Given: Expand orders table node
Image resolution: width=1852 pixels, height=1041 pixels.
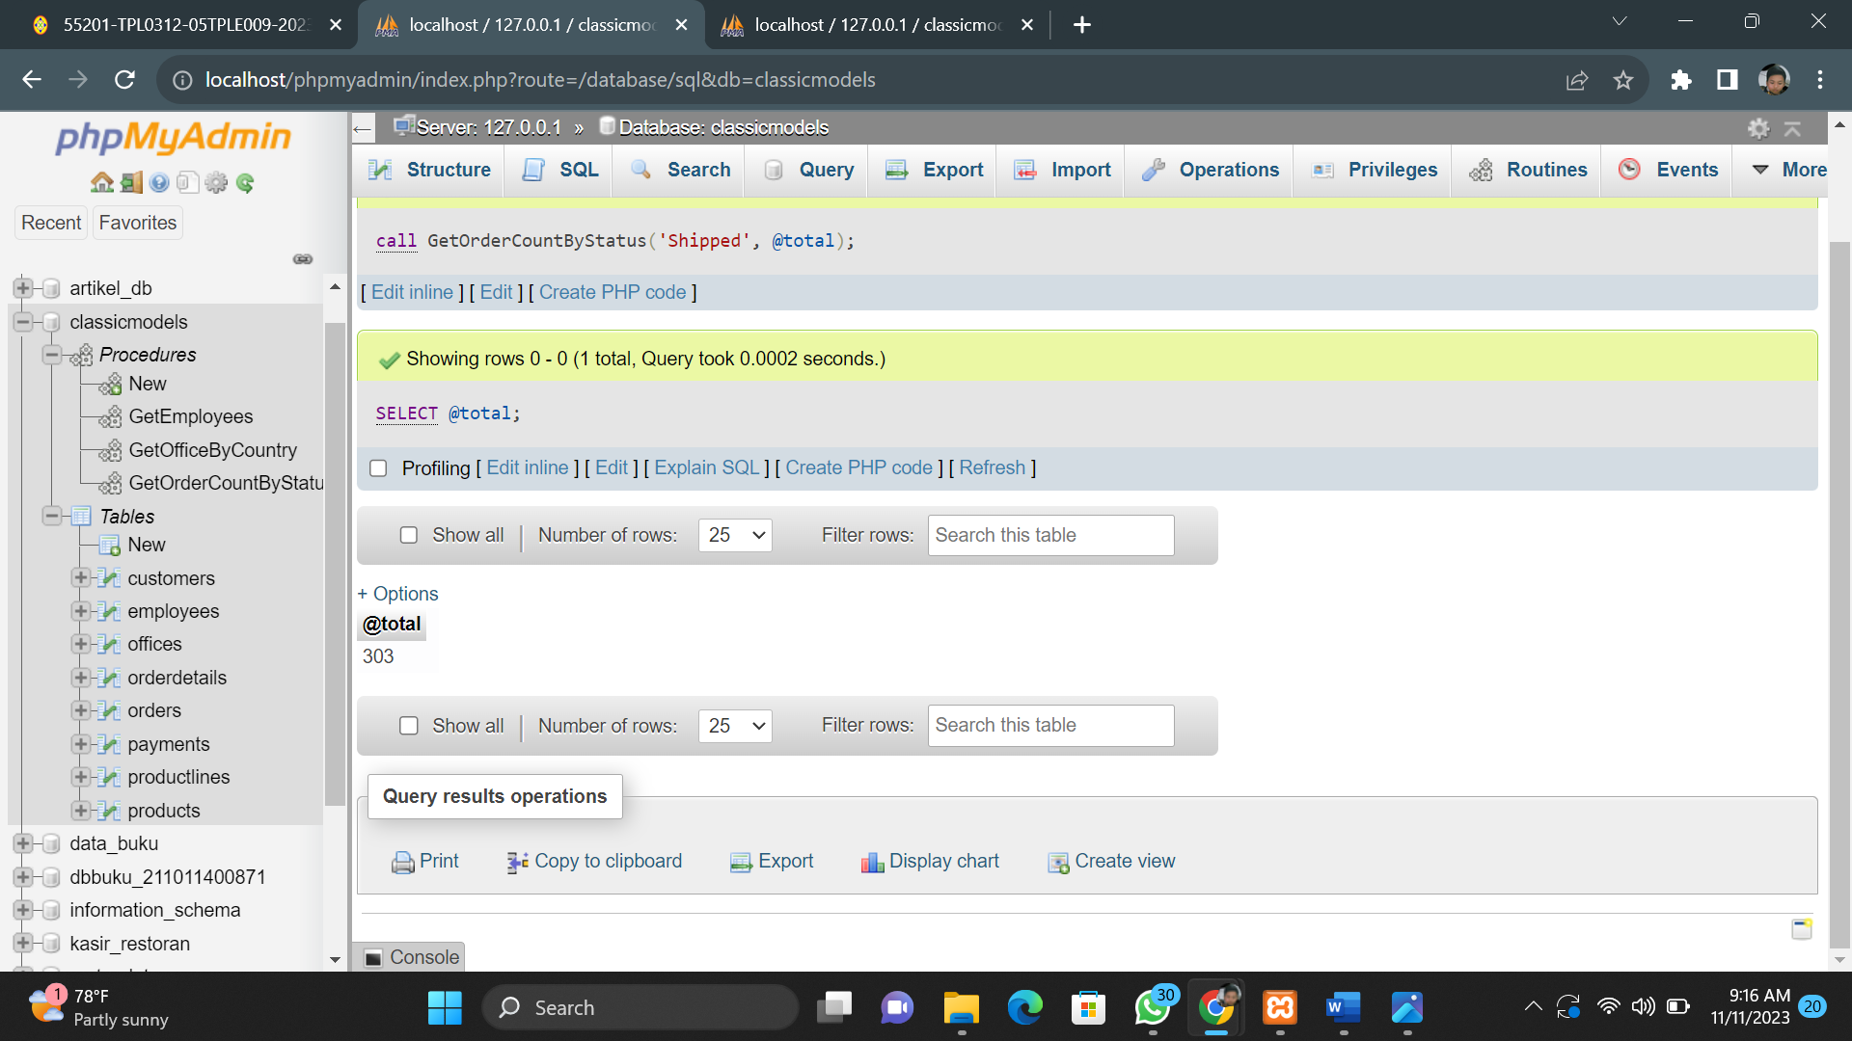Looking at the screenshot, I should [x=81, y=710].
